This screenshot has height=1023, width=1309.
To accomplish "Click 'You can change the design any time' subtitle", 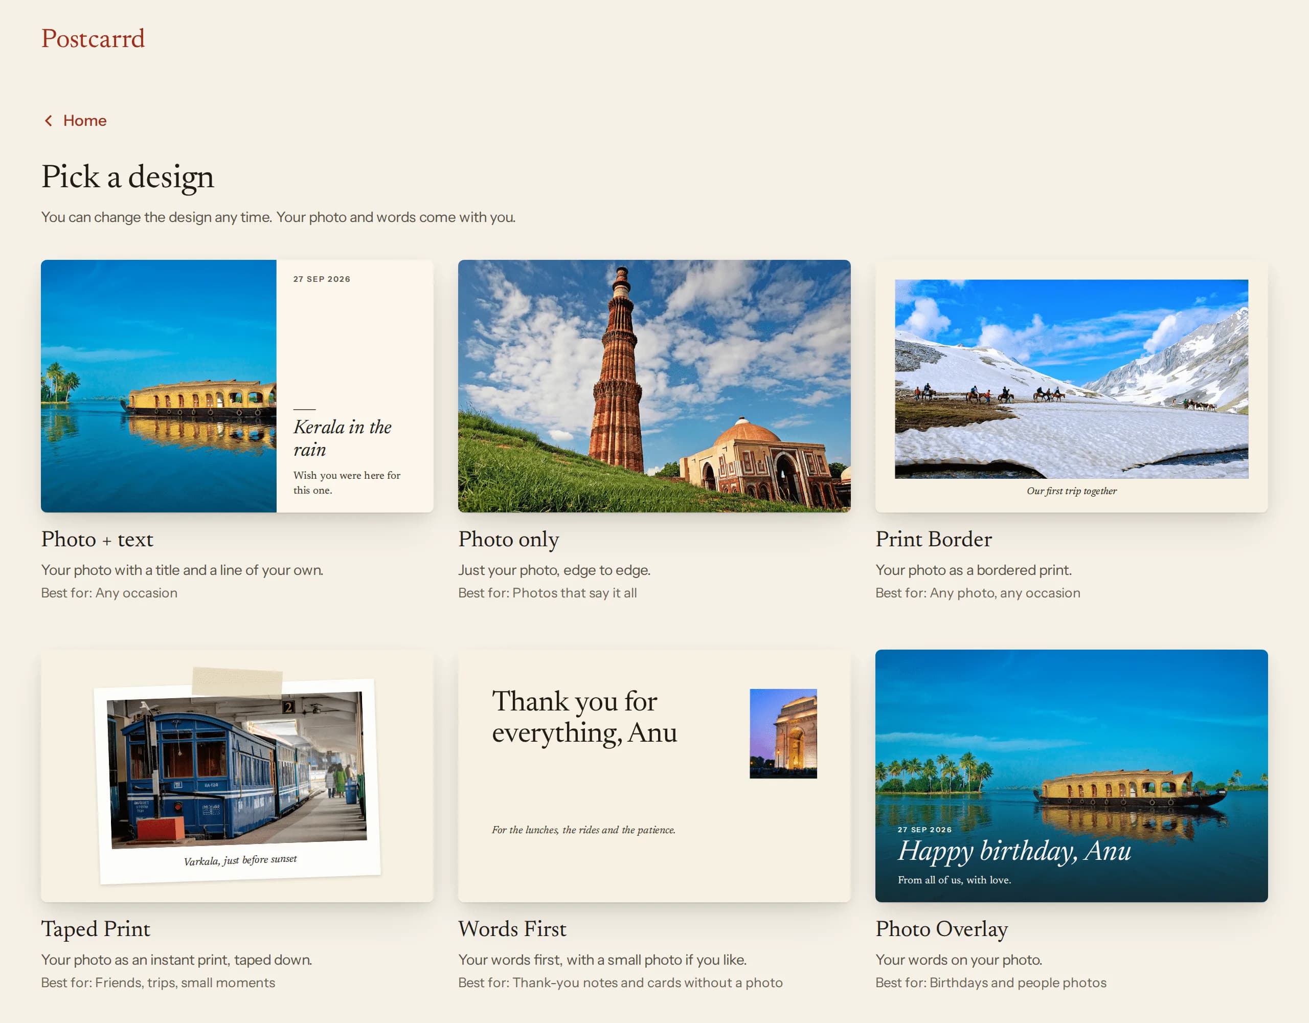I will pos(278,217).
